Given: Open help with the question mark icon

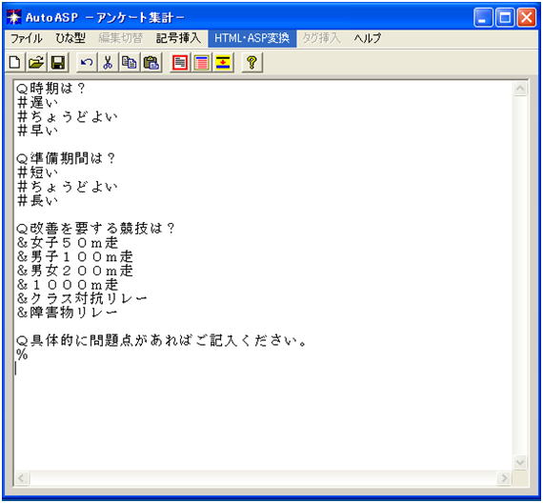Looking at the screenshot, I should [x=251, y=63].
